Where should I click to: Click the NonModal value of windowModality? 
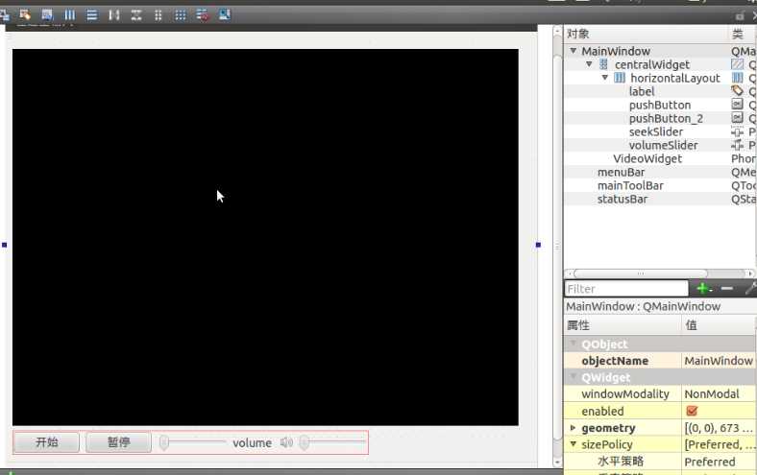[x=712, y=394]
